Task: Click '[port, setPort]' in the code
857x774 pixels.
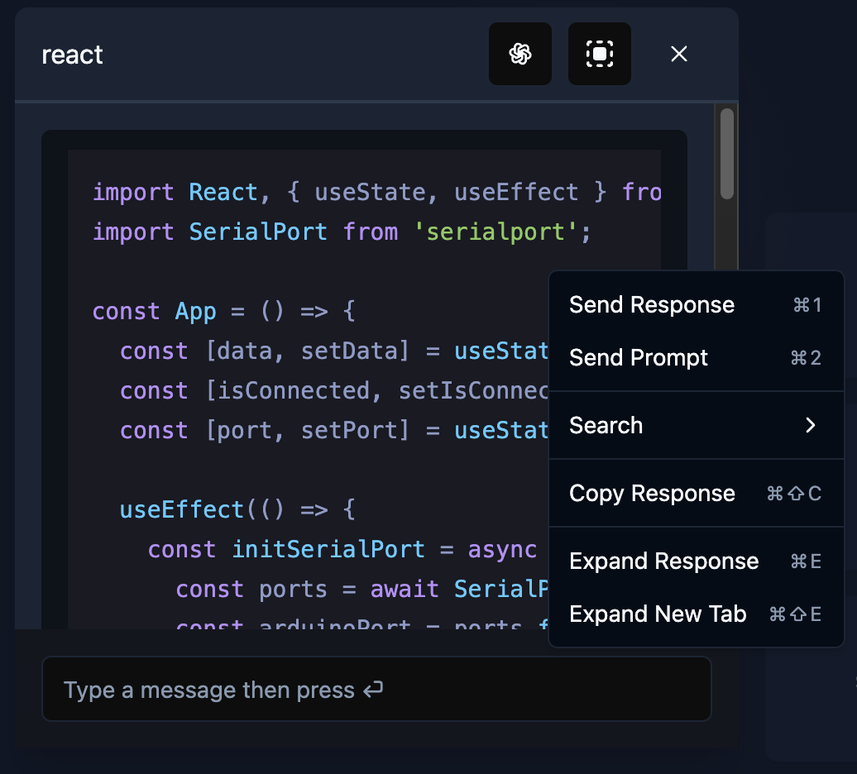Action: click(x=307, y=431)
